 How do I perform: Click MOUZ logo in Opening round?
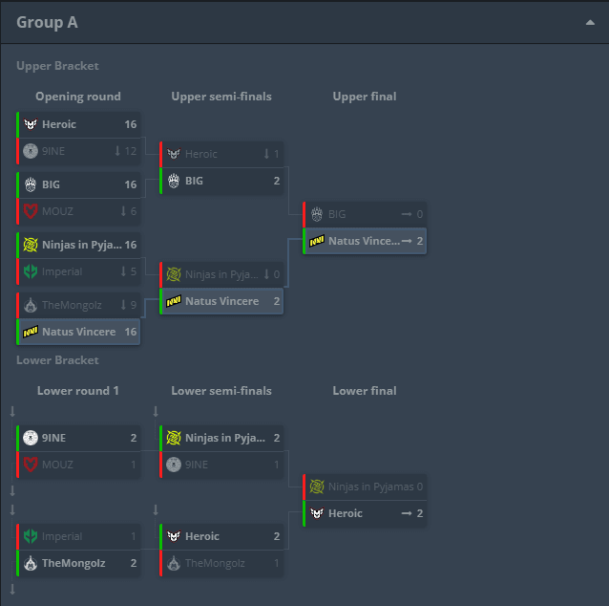(x=31, y=211)
